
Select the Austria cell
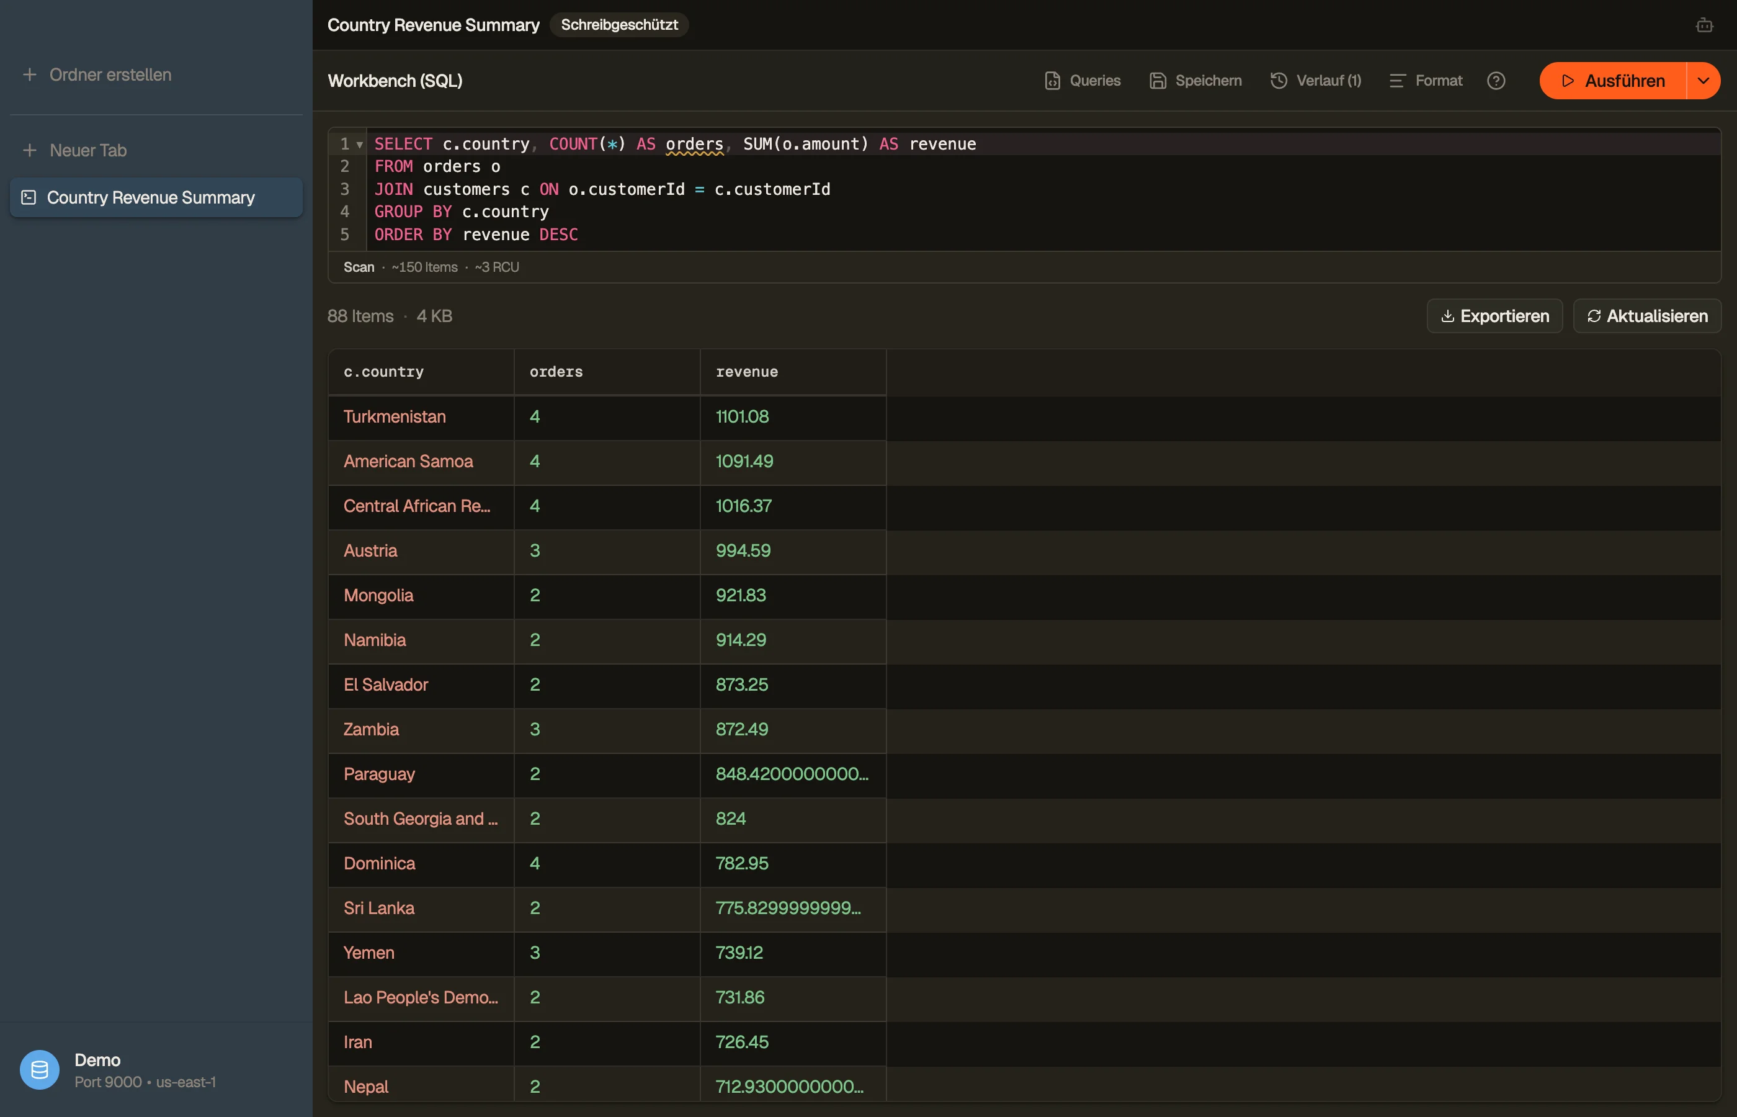click(421, 551)
